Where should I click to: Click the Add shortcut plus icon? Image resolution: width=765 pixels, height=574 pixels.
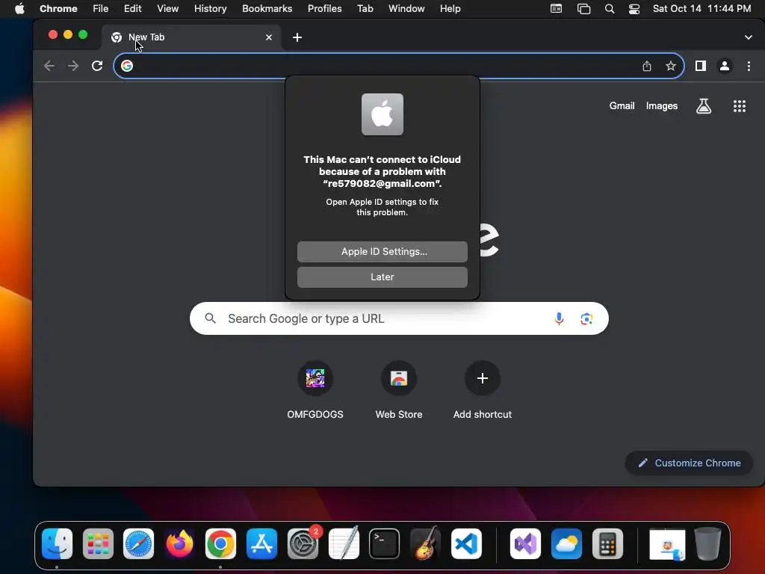pyautogui.click(x=483, y=378)
